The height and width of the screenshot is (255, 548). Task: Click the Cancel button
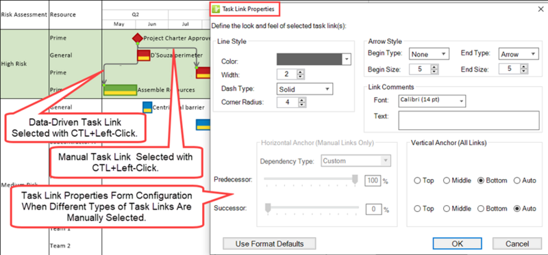pos(517,243)
